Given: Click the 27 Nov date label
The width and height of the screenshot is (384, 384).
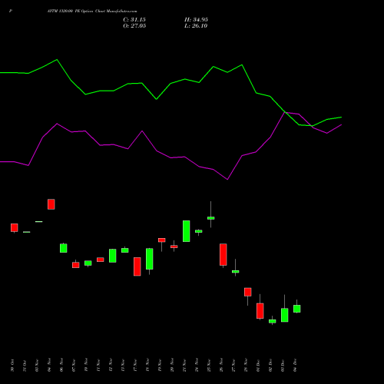Looking at the screenshot, I should (233, 366).
